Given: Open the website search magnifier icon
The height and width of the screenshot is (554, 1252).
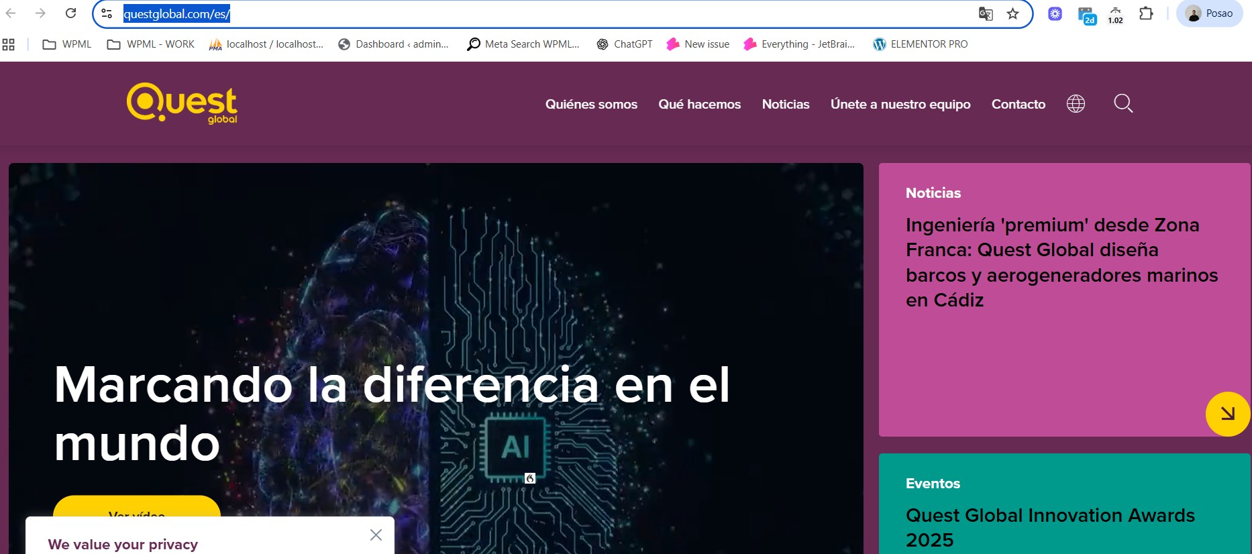Looking at the screenshot, I should point(1123,104).
